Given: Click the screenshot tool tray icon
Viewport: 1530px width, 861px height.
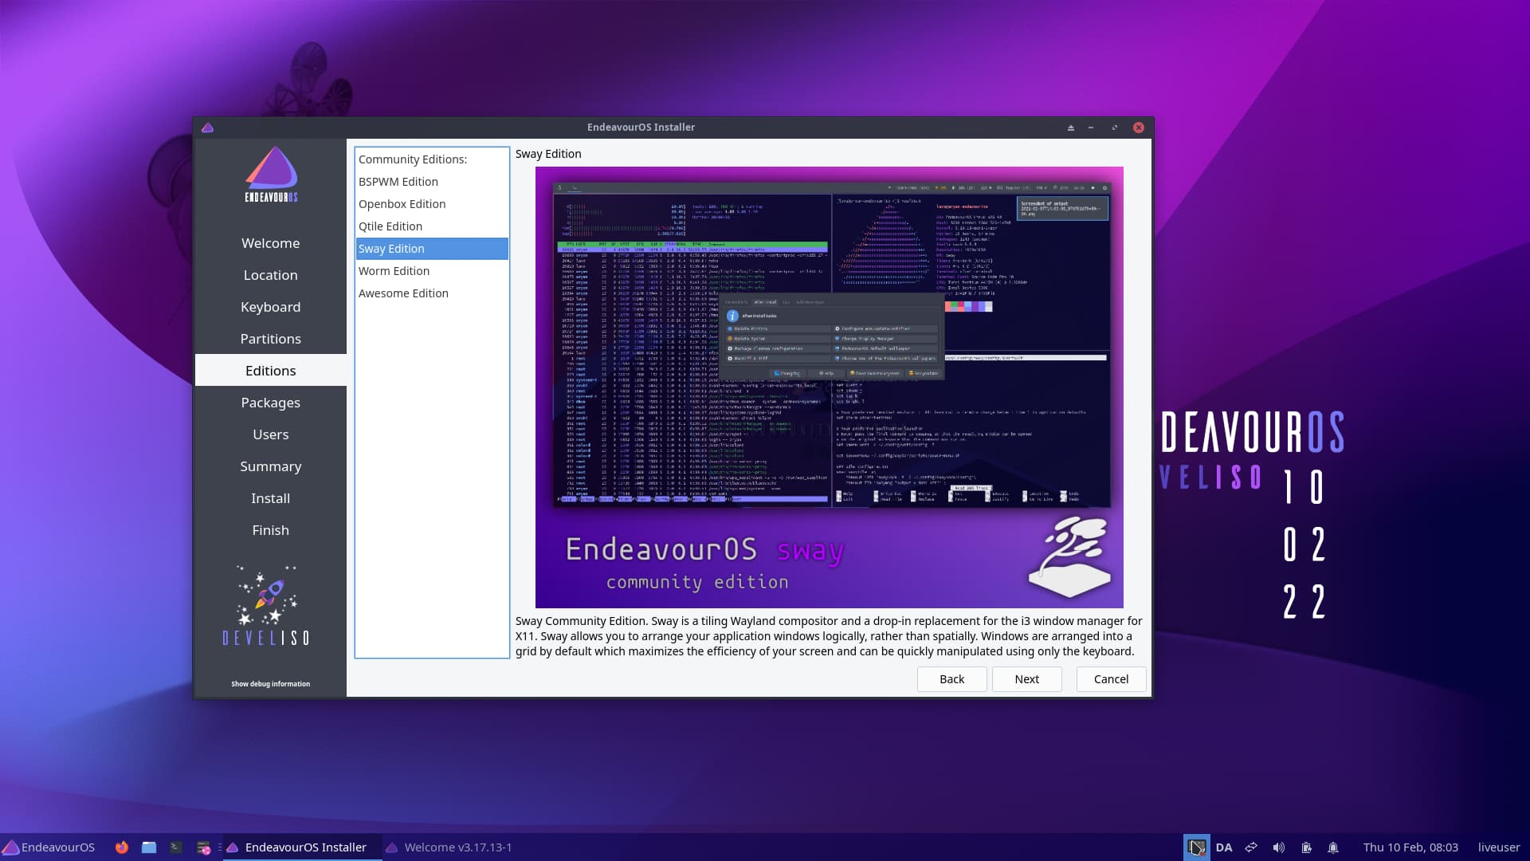Looking at the screenshot, I should [1196, 847].
